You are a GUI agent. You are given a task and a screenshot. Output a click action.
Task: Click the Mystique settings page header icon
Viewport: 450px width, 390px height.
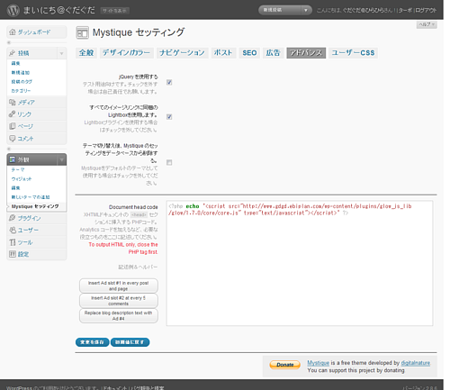pyautogui.click(x=82, y=32)
